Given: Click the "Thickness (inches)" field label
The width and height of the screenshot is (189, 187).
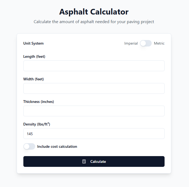Looking at the screenshot, I should (39, 102).
